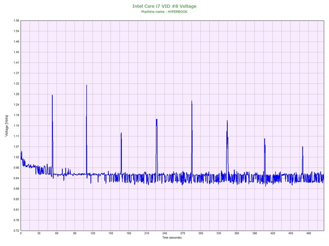Viewport: 329px width, 246px height.
Task: Click the 1.54 voltage axis value
Action: 16,31
